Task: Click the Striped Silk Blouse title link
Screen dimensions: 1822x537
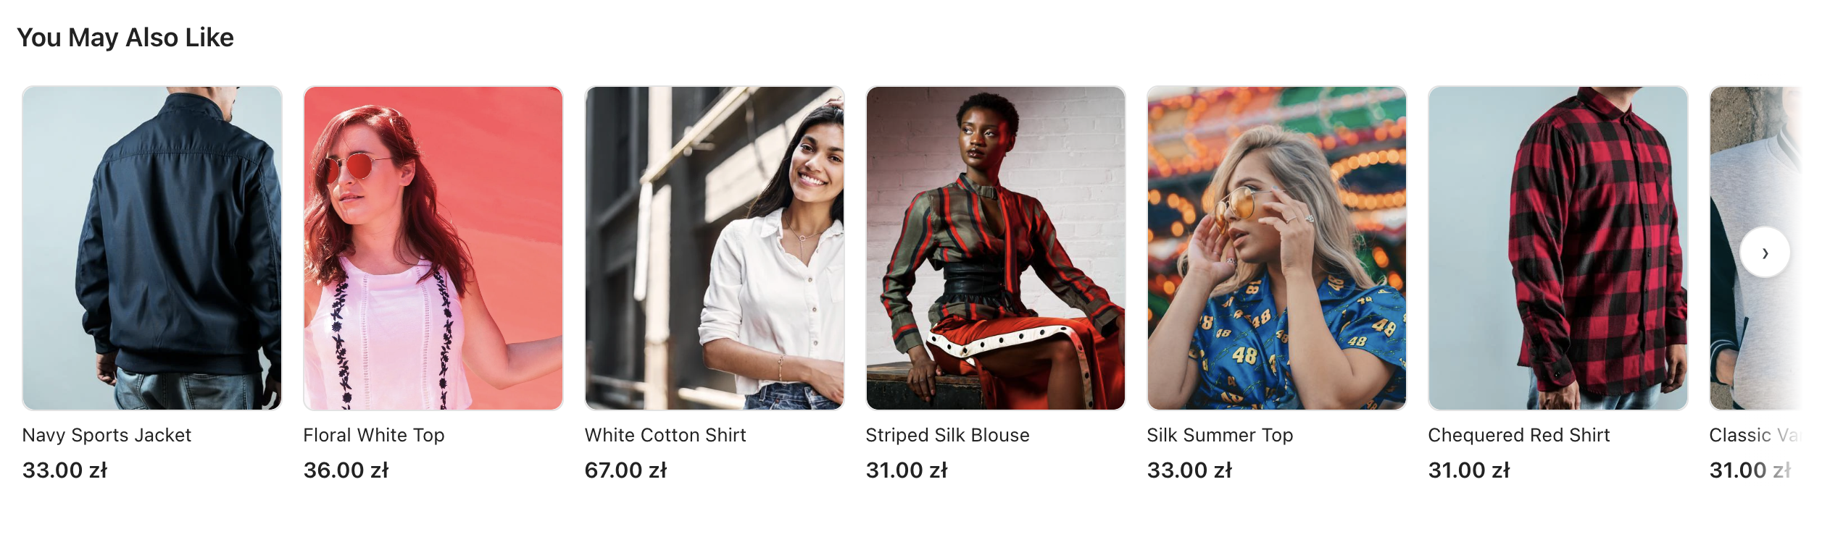Action: [x=948, y=435]
